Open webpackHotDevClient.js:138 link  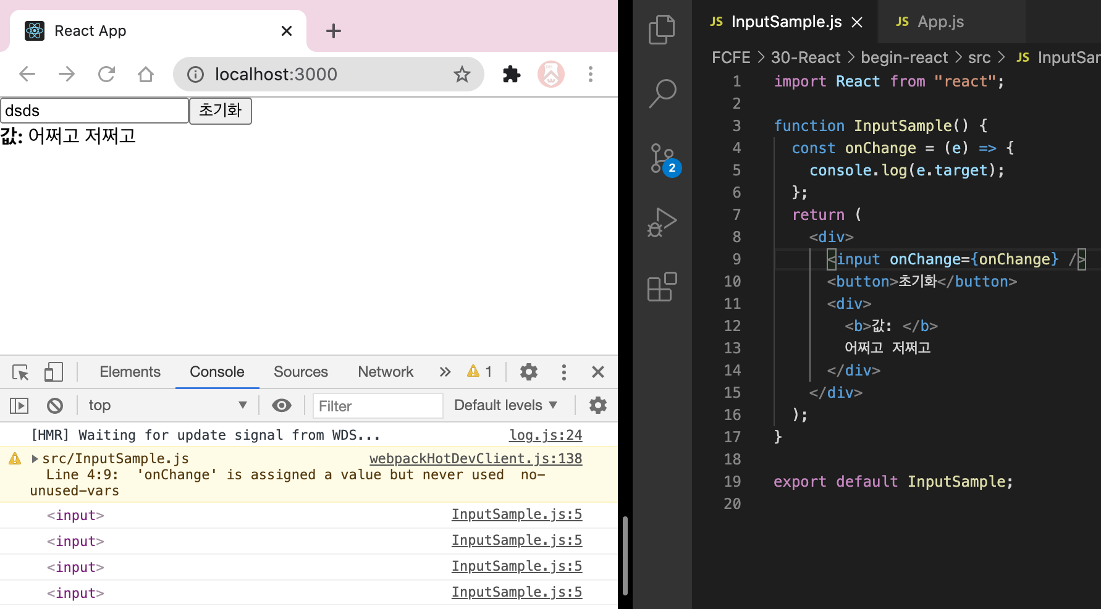coord(476,458)
